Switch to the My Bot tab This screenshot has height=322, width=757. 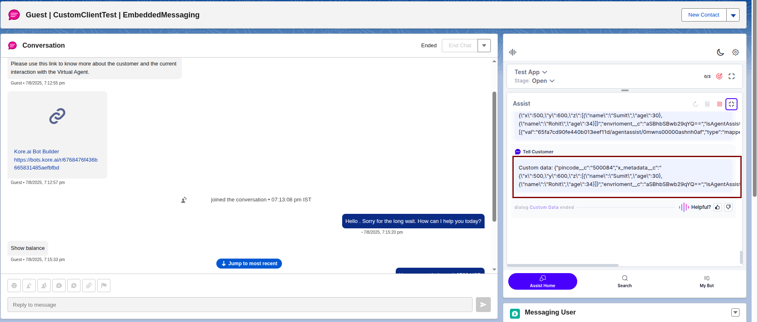(707, 281)
